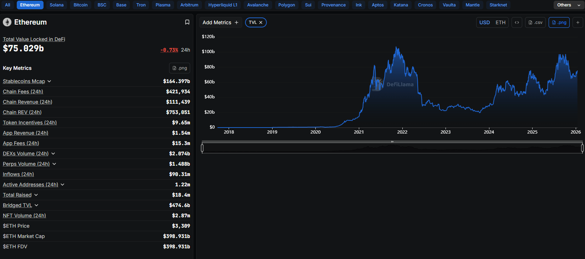Expand Active Addresses (24h) row
Image resolution: width=585 pixels, height=259 pixels.
click(62, 185)
